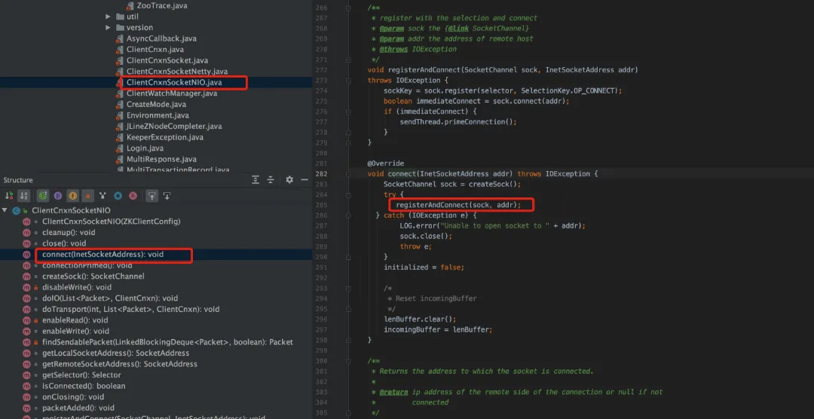This screenshot has width=814, height=419.
Task: Click the method icon beside packetAdded(): void
Action: 26,408
